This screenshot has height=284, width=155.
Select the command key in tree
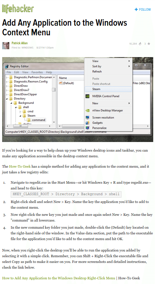pos(38,120)
